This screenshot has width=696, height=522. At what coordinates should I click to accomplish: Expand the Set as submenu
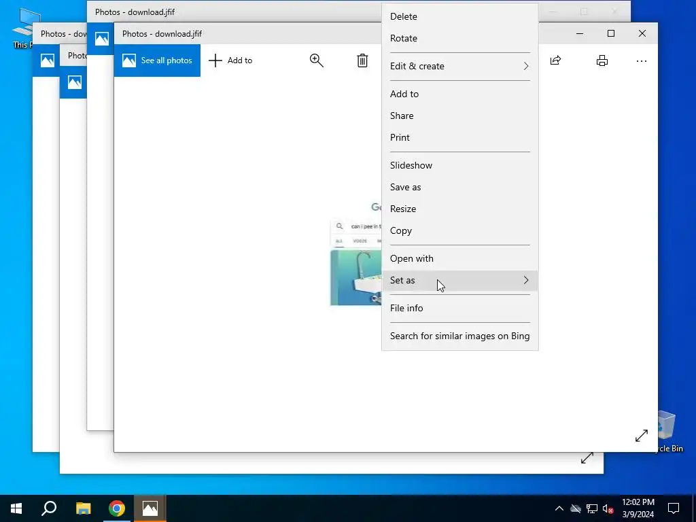[x=460, y=280]
